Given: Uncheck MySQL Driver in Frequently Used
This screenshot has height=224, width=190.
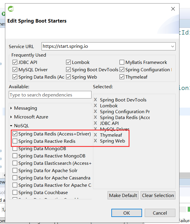Looking at the screenshot, I should 15,69.
